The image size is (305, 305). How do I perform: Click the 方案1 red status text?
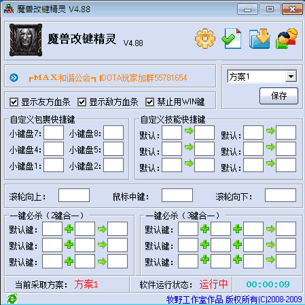pyautogui.click(x=86, y=284)
